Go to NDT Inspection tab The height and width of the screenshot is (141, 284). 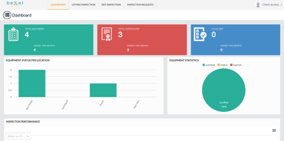(111, 5)
